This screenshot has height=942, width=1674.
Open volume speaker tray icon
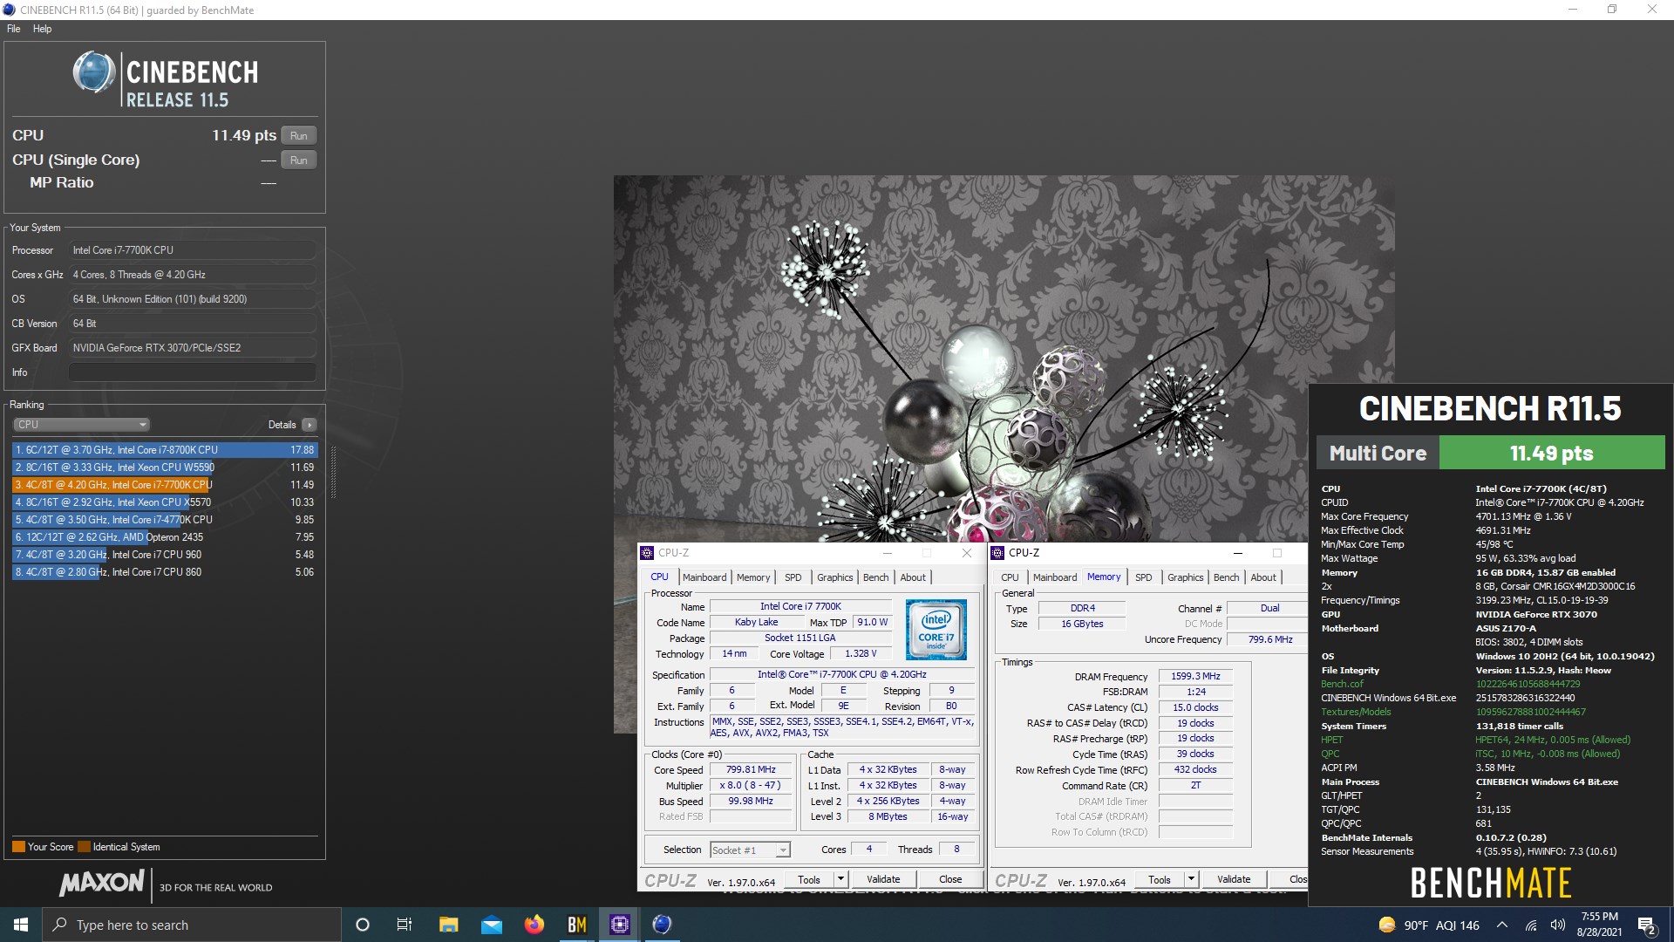[x=1557, y=925]
